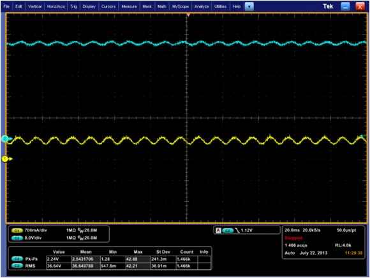Screen dimensions: 370x278
Task: Click the July 22, 2013 date
Action: tap(314, 253)
